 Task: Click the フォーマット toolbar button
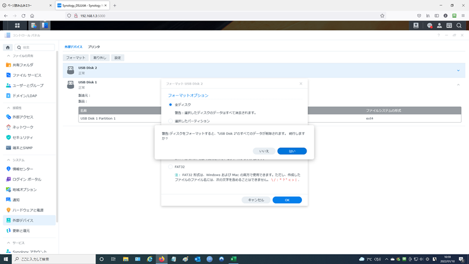coord(76,57)
